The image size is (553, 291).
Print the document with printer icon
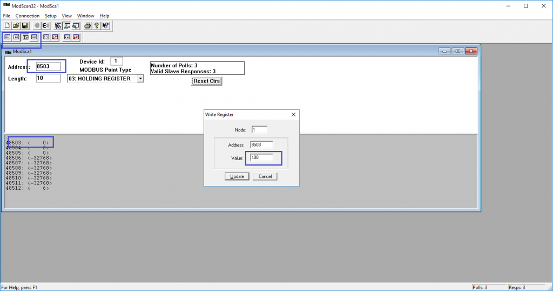pos(87,26)
